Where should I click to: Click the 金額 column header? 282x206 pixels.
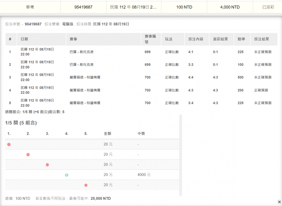[107, 134]
